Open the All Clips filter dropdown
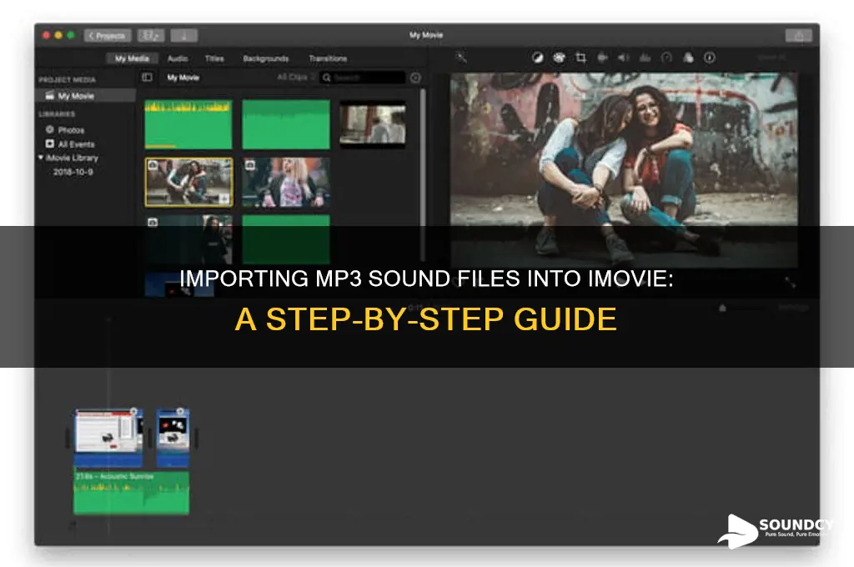Viewport: 854px width, 567px height. pyautogui.click(x=295, y=78)
